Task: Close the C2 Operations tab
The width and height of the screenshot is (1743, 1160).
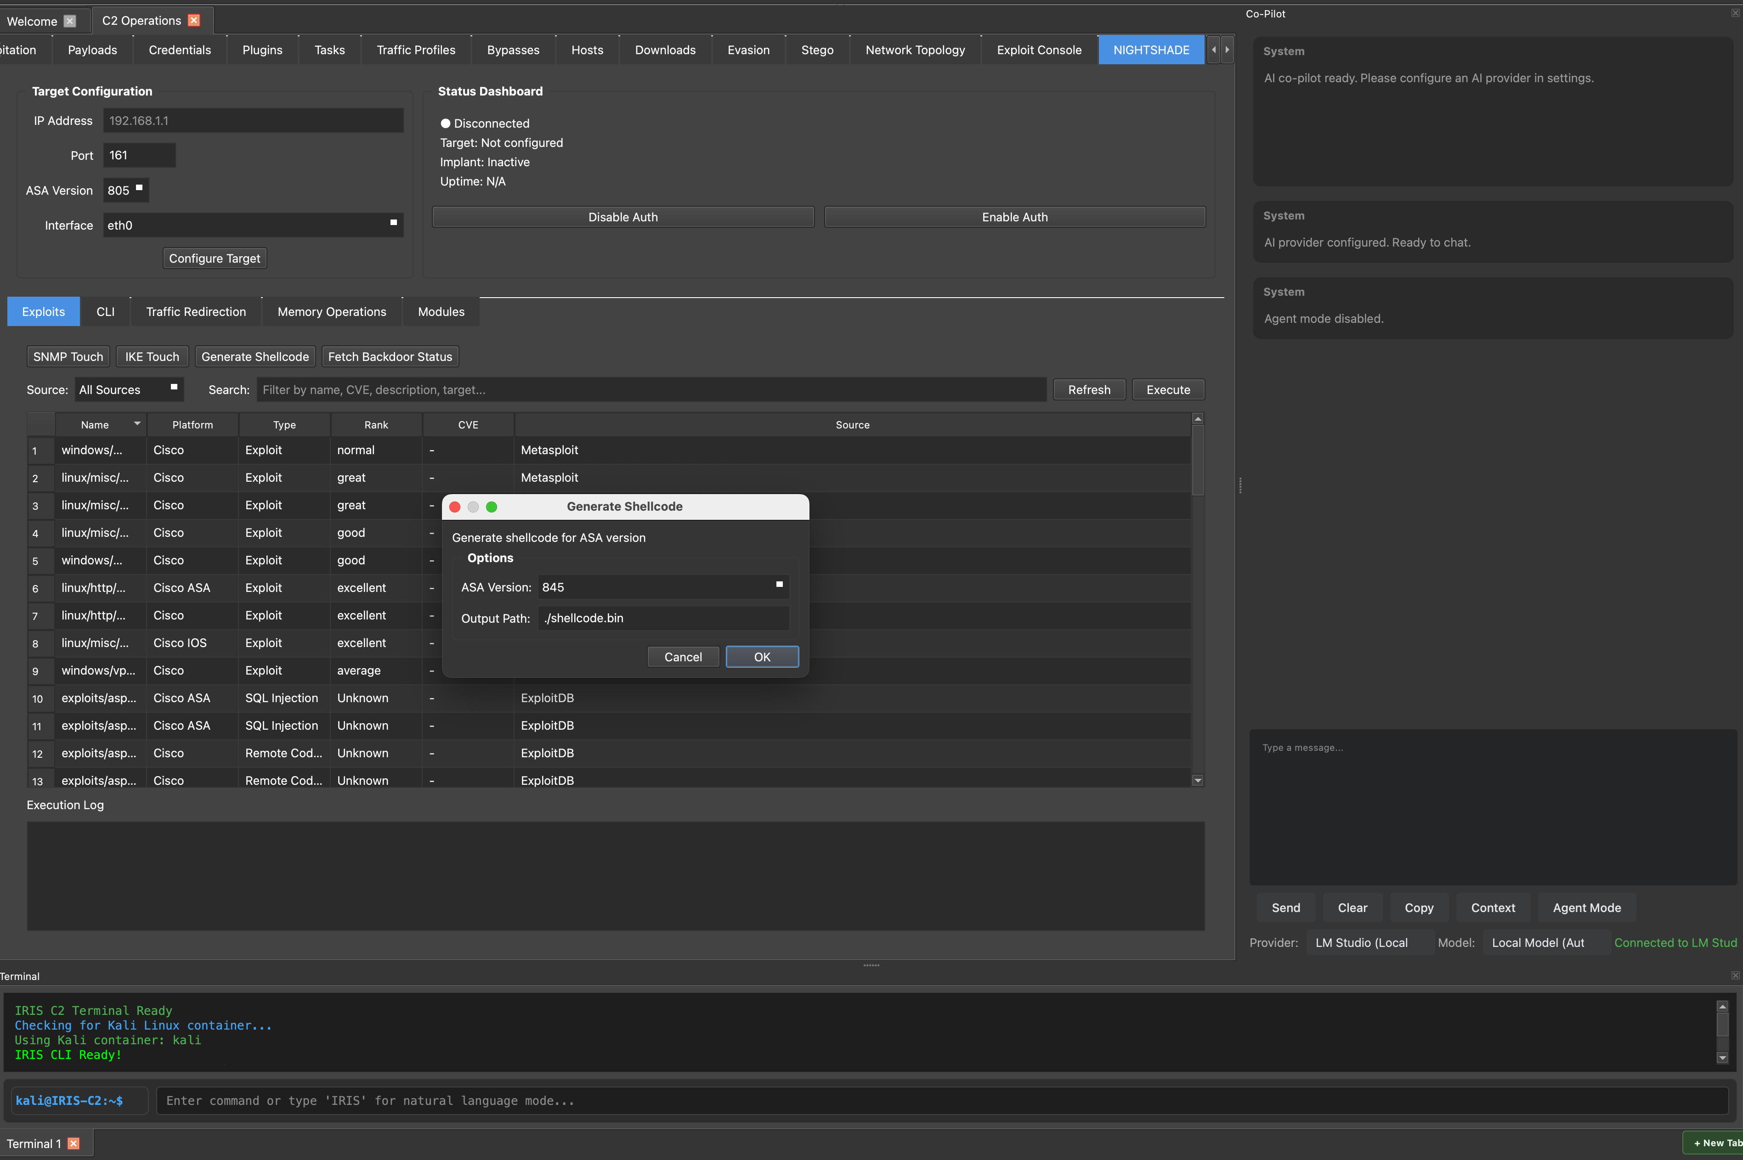Action: click(194, 21)
